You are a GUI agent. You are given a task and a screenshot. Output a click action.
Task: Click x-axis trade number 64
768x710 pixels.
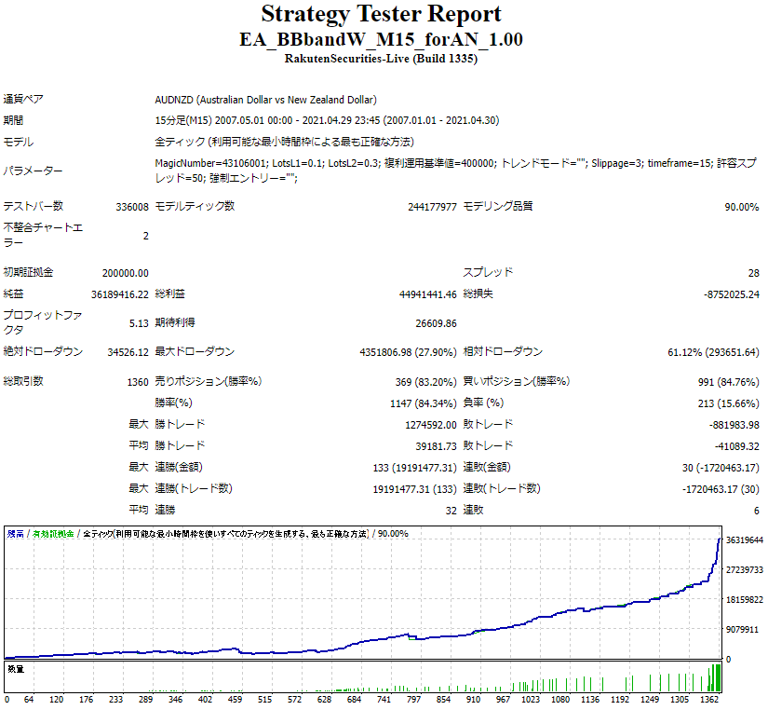pyautogui.click(x=29, y=700)
